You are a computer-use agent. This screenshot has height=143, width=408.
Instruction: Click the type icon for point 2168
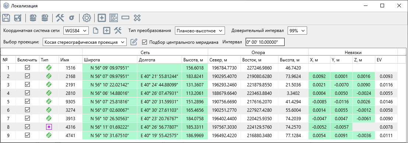click(49, 76)
